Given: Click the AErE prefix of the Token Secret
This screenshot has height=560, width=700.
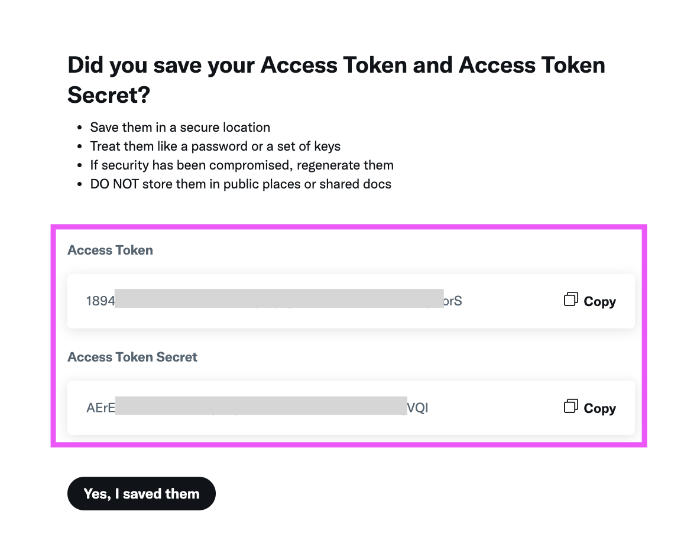Looking at the screenshot, I should click(101, 408).
